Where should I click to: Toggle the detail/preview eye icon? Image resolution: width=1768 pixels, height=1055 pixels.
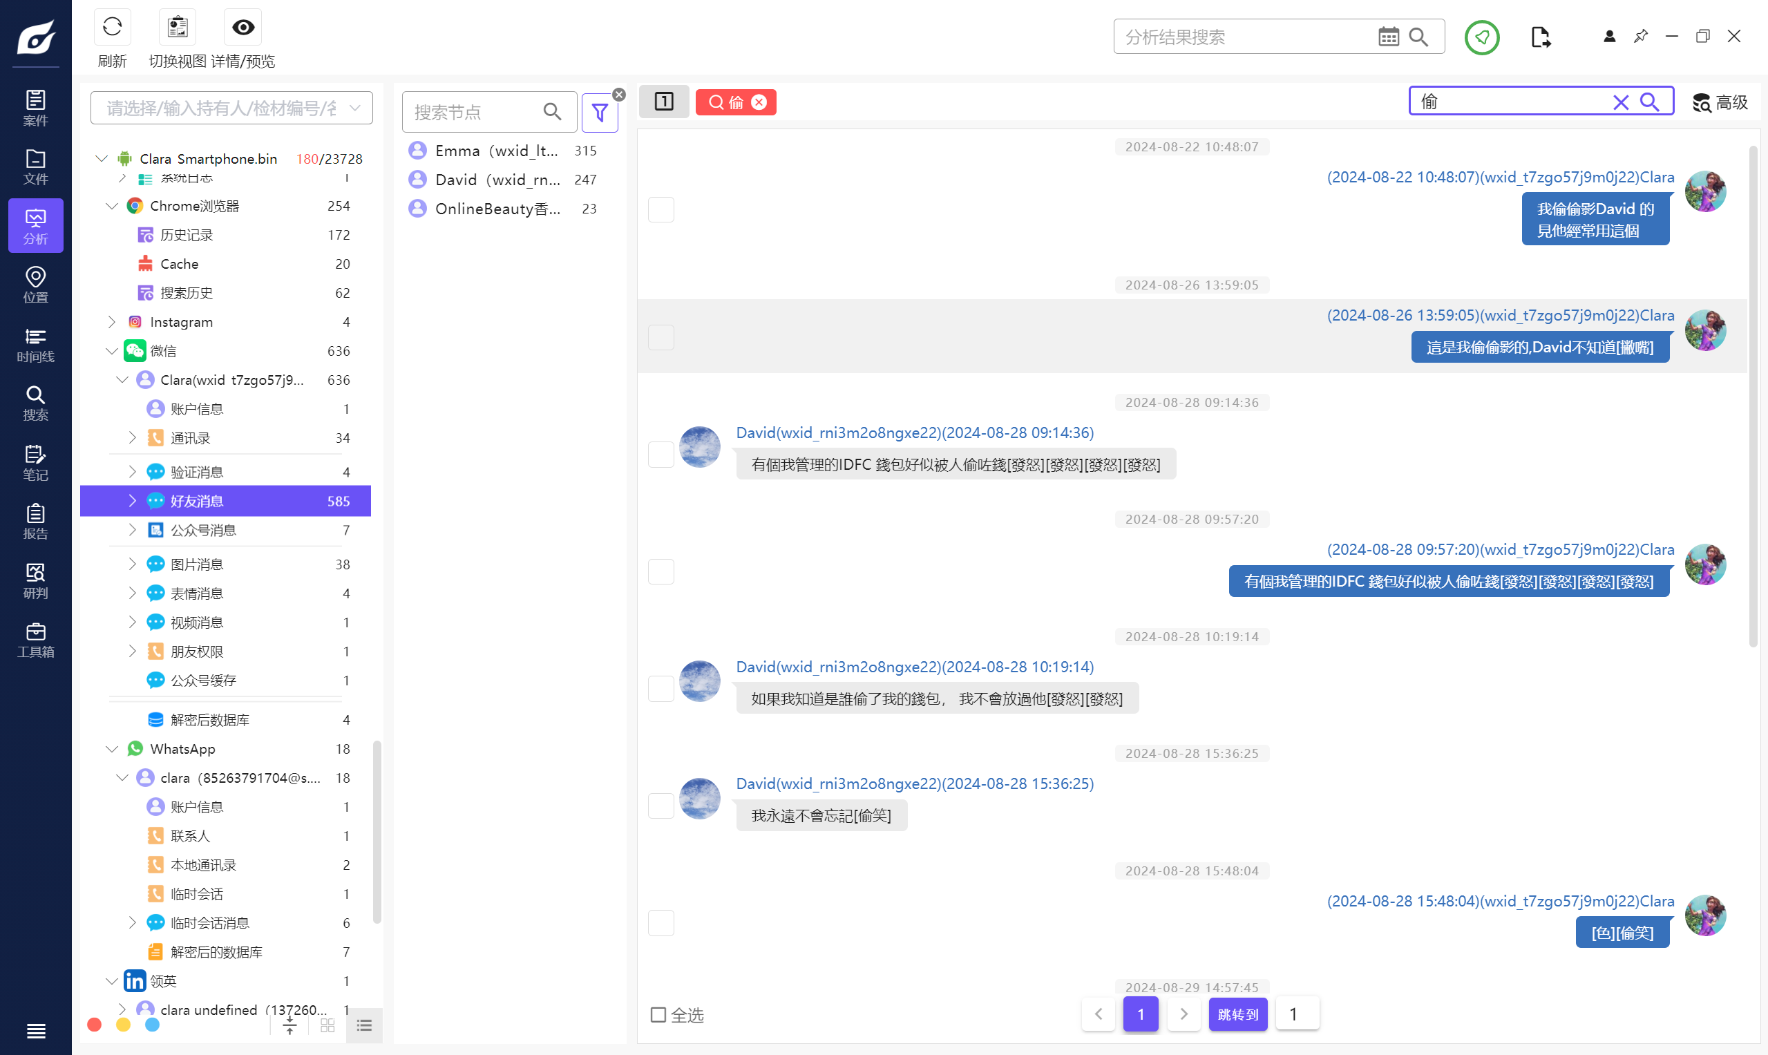pyautogui.click(x=243, y=28)
